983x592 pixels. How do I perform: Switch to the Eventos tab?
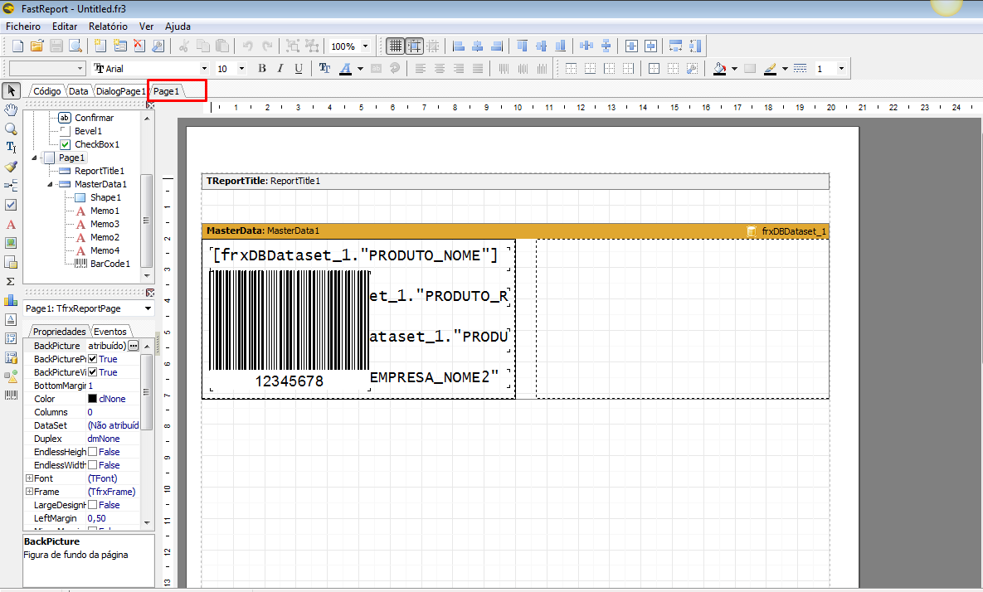[110, 332]
